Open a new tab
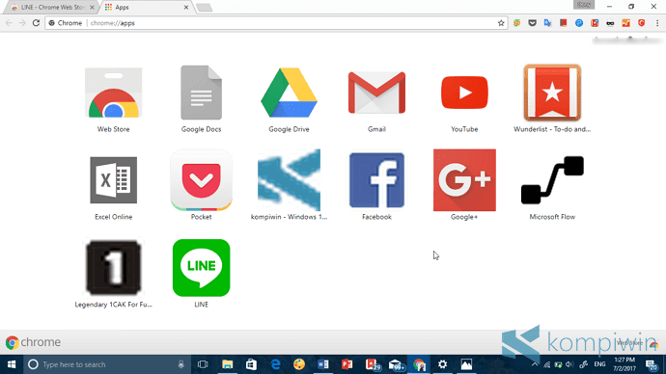 [x=205, y=7]
